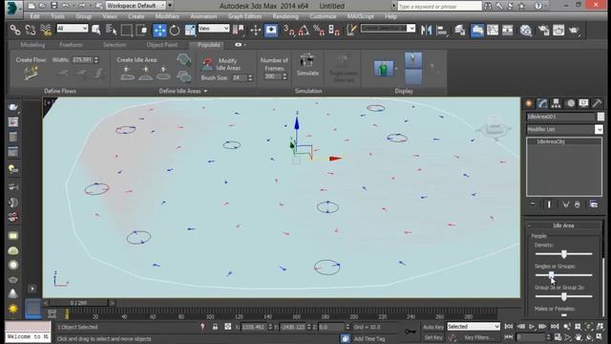This screenshot has width=611, height=344.
Task: Click the Mirror tool icon
Action: pos(427,30)
